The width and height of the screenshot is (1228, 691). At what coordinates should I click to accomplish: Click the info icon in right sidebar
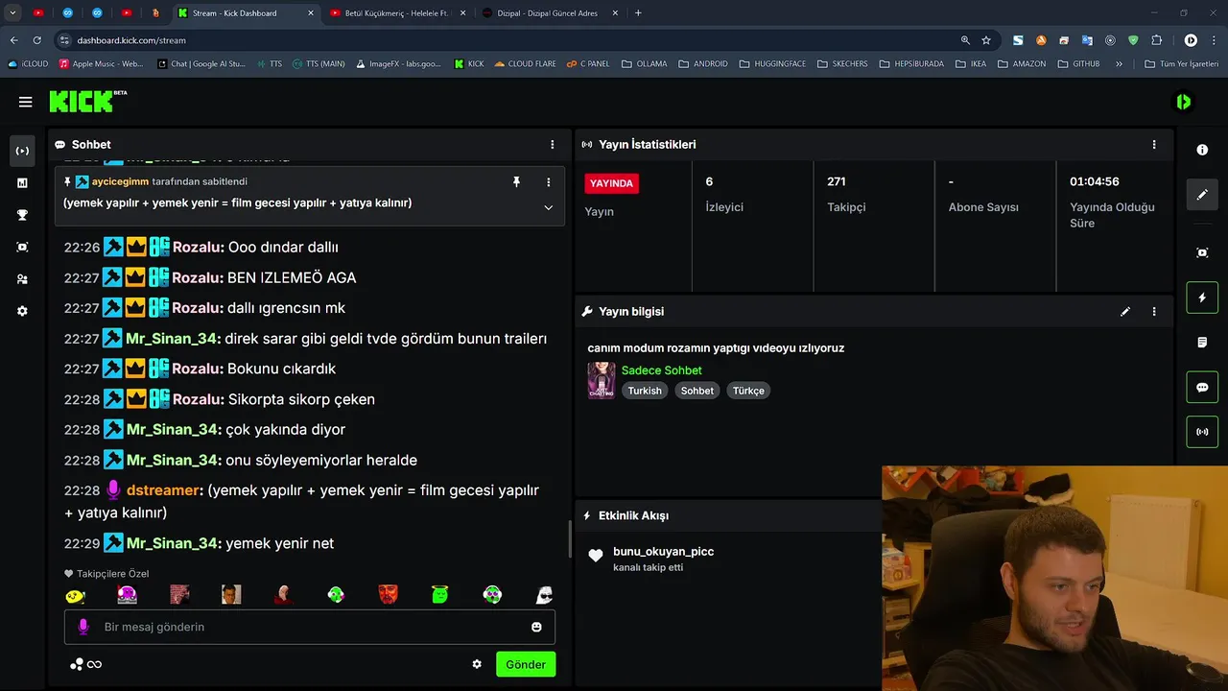(x=1202, y=150)
